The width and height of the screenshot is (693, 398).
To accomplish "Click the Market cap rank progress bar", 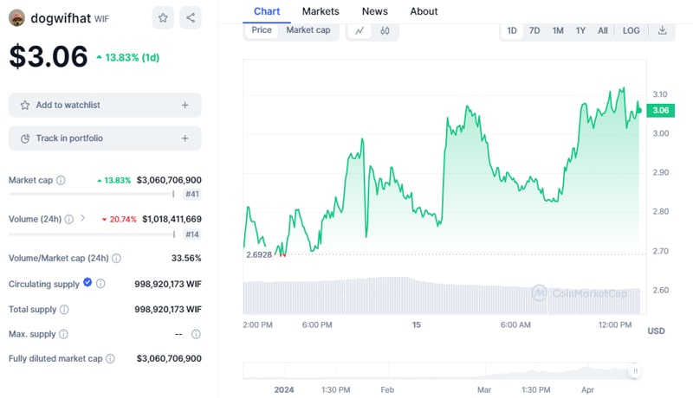I will tap(92, 194).
